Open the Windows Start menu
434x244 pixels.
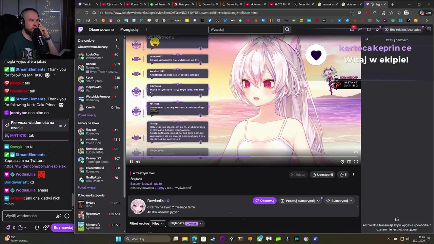click(118, 239)
